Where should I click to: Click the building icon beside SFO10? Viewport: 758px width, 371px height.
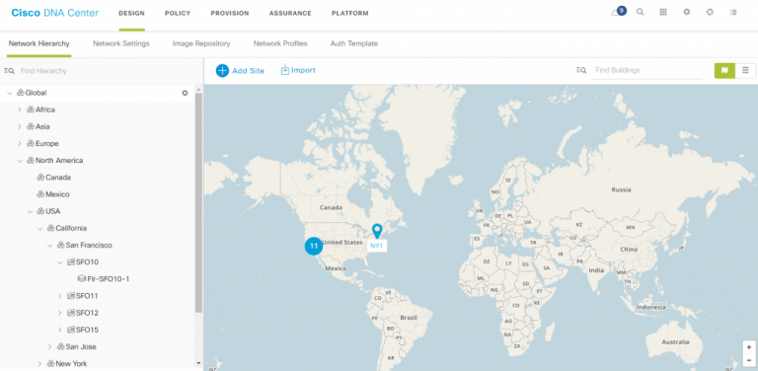coord(71,261)
